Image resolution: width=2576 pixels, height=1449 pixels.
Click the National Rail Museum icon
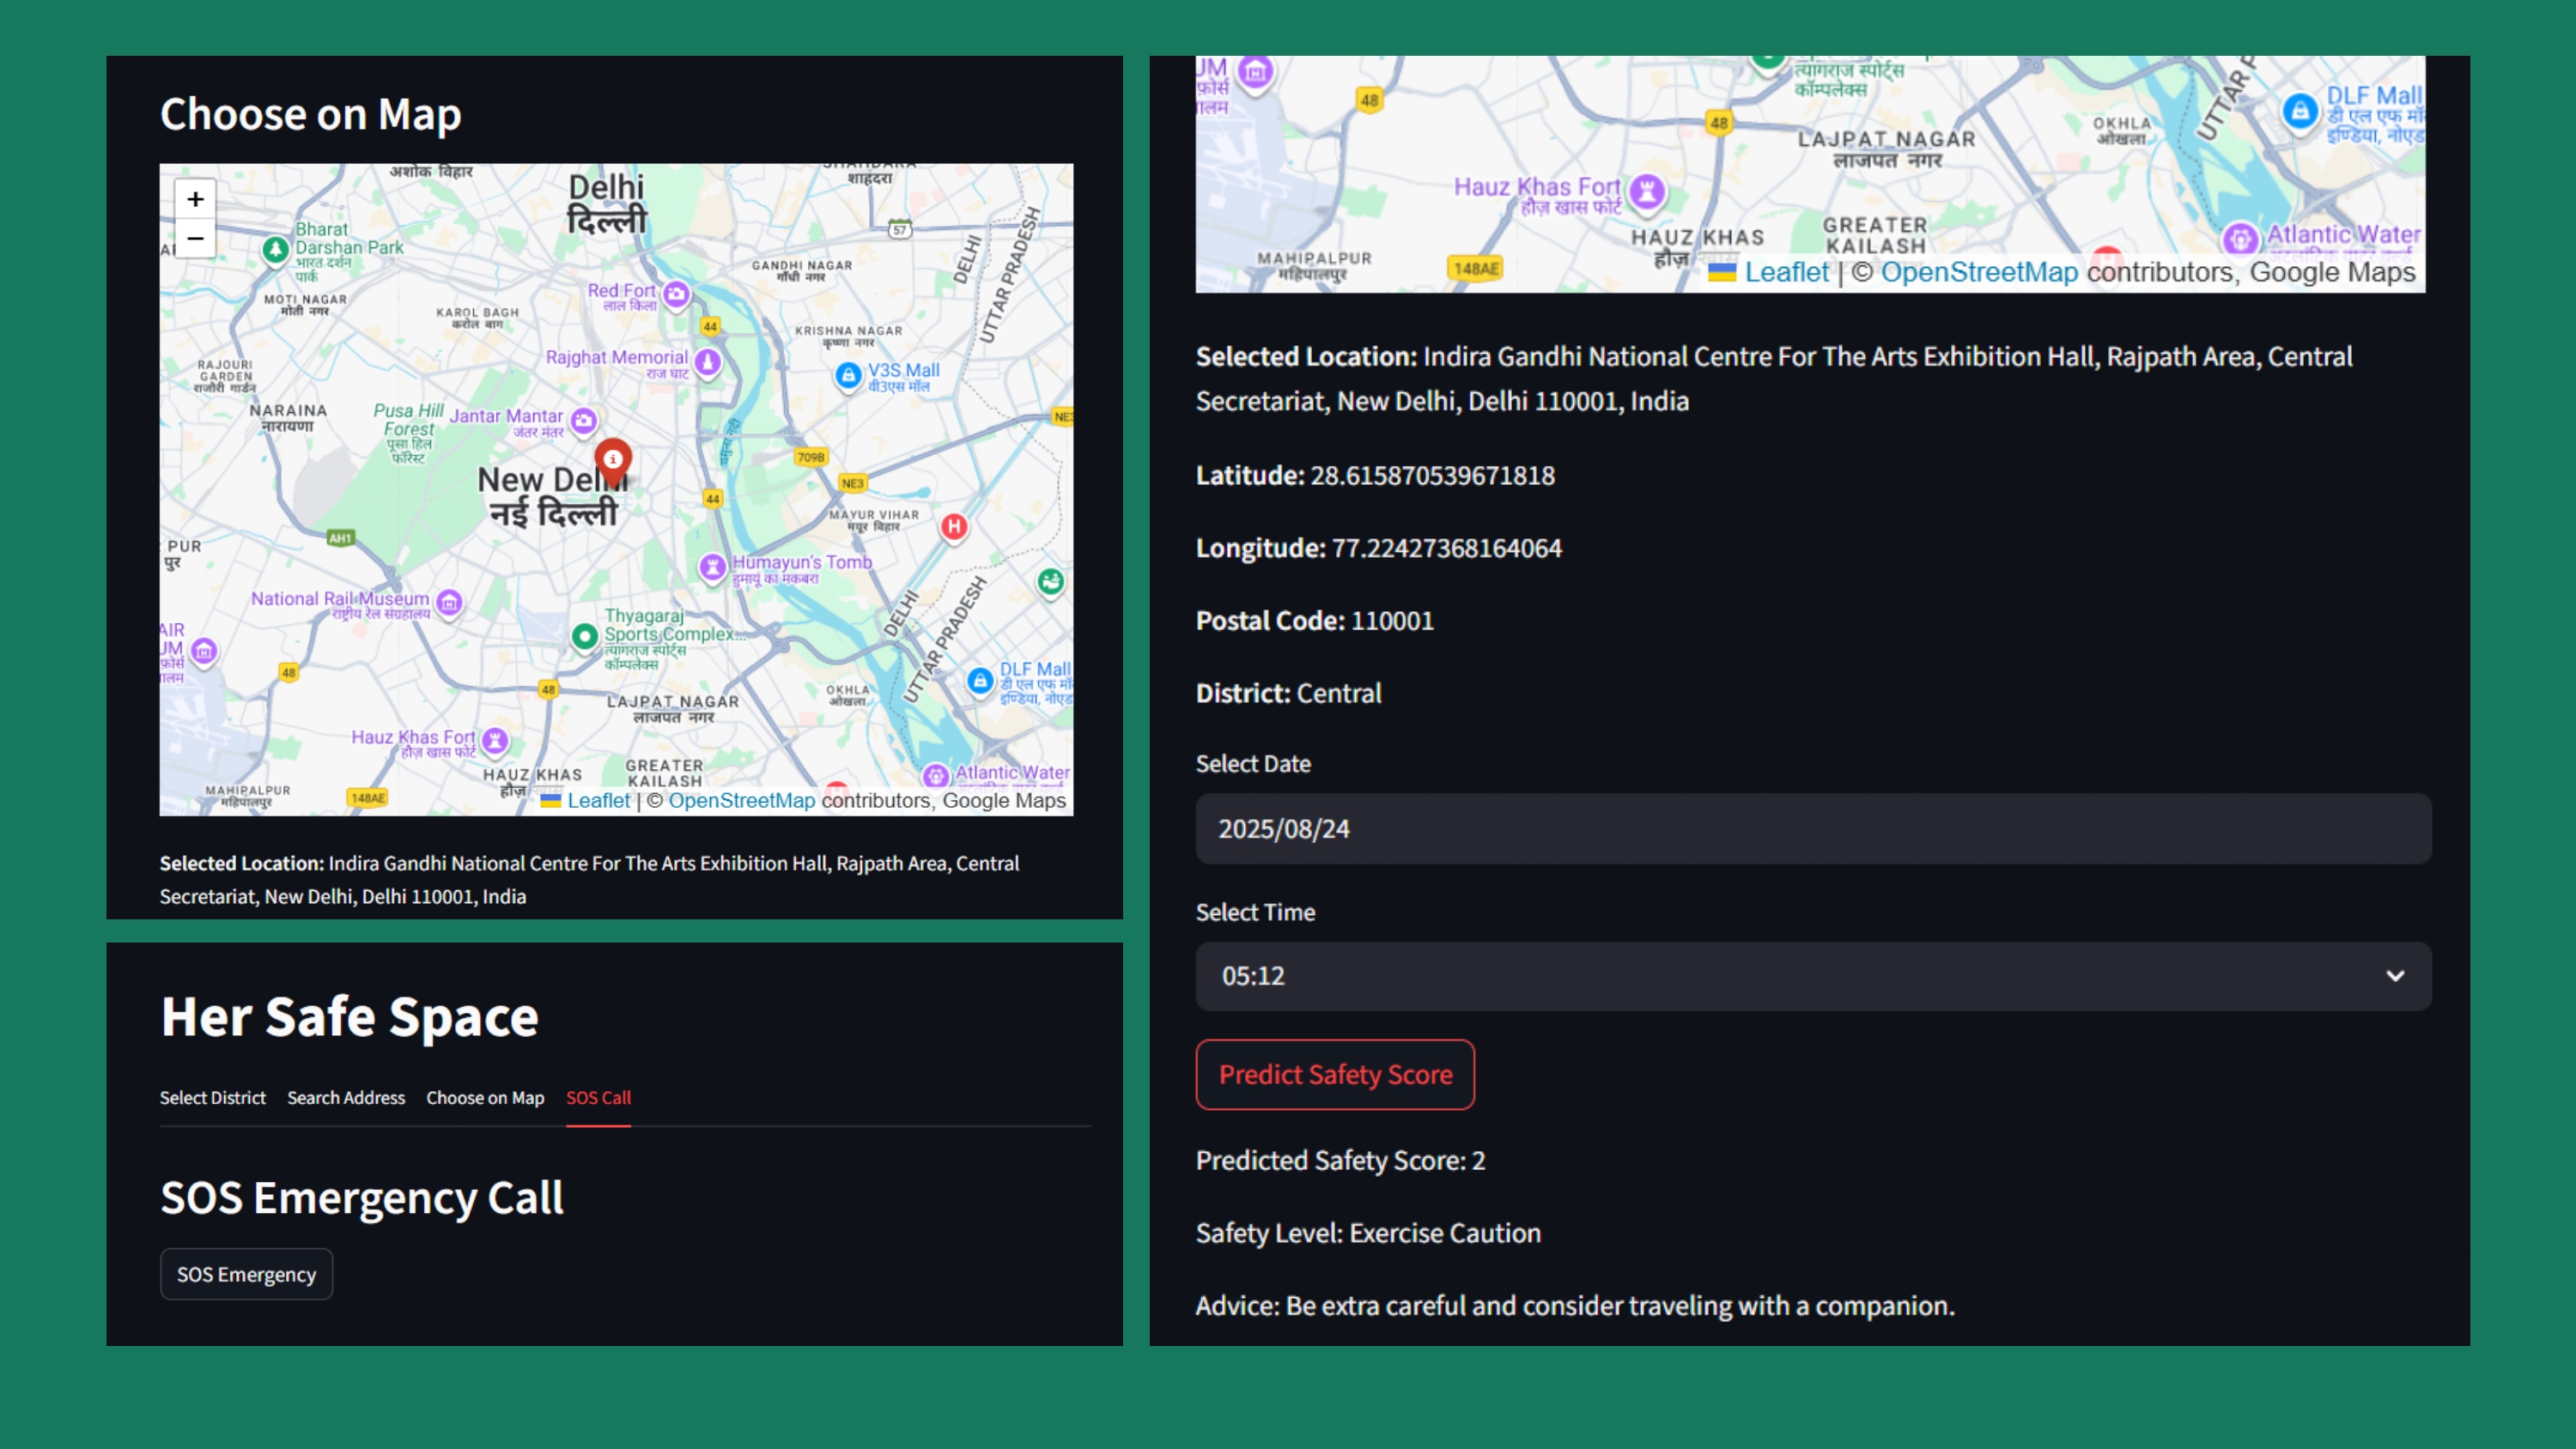coord(450,601)
